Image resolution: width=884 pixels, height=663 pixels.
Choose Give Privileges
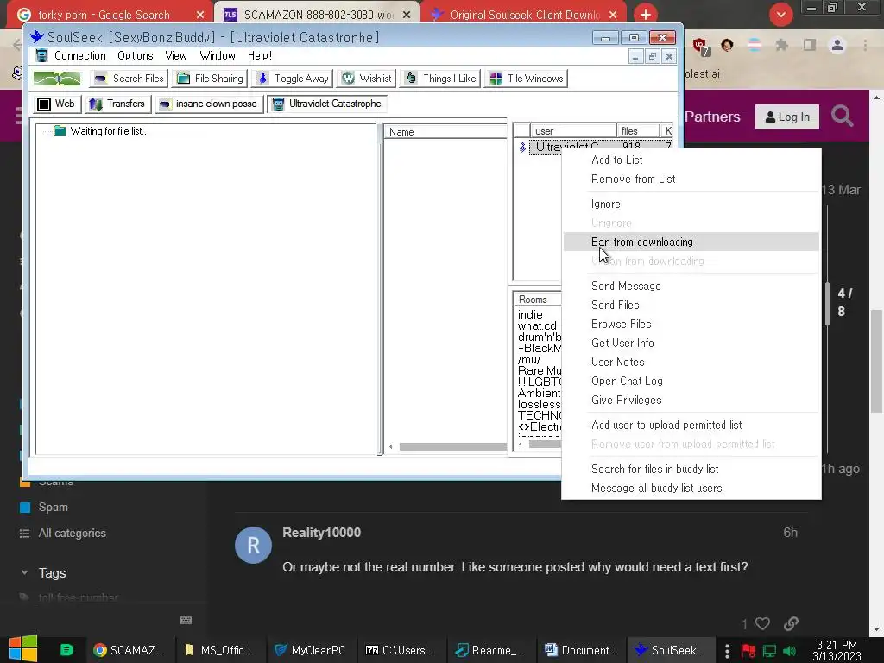pyautogui.click(x=691, y=401)
